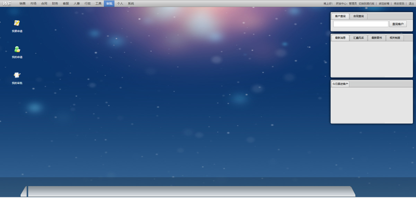Click the WE logo in top bar
Viewport: 416px width, 198px height.
click(x=7, y=4)
